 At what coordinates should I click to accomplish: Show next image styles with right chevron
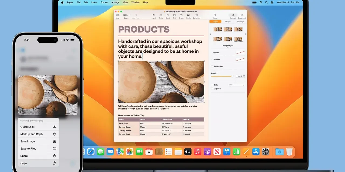tap(246, 34)
